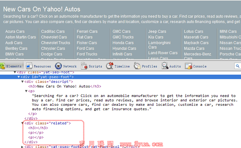Open the Honda Cars link

pyautogui.click(x=123, y=43)
